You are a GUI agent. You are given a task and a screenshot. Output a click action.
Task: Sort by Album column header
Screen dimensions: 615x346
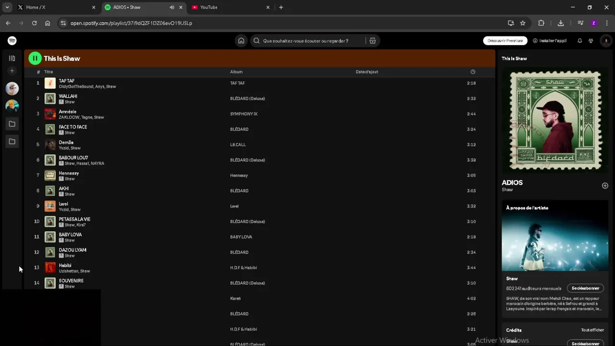tap(236, 72)
